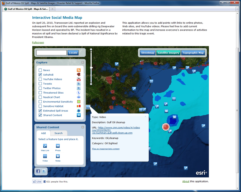Collapse the Explore panel
The width and height of the screenshot is (241, 192).
83,62
